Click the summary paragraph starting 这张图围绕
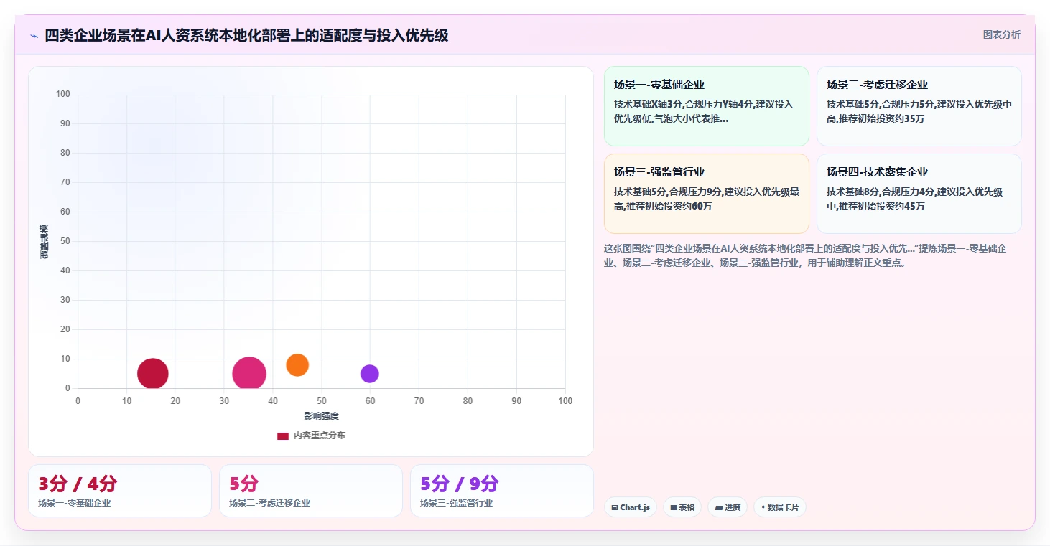Screen dimensions: 1050x546 (x=805, y=255)
